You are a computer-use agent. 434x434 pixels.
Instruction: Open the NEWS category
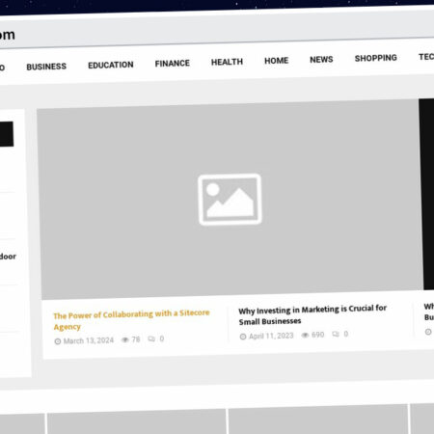[321, 60]
